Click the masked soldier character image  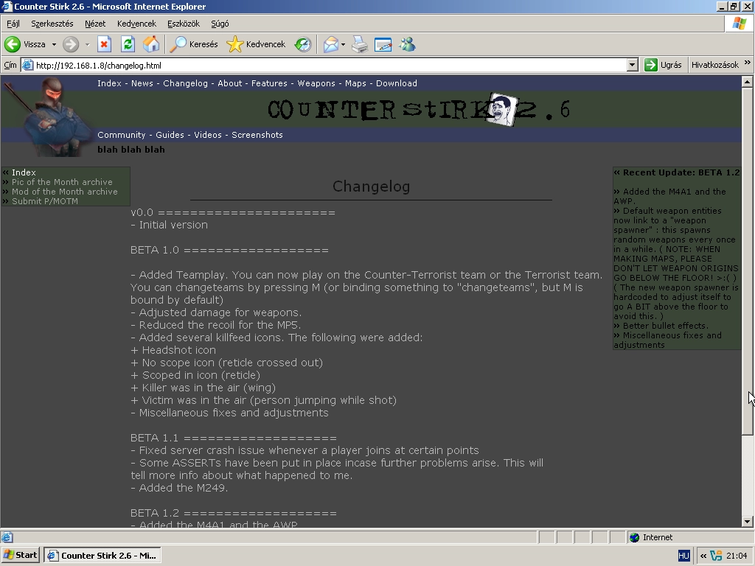(48, 117)
